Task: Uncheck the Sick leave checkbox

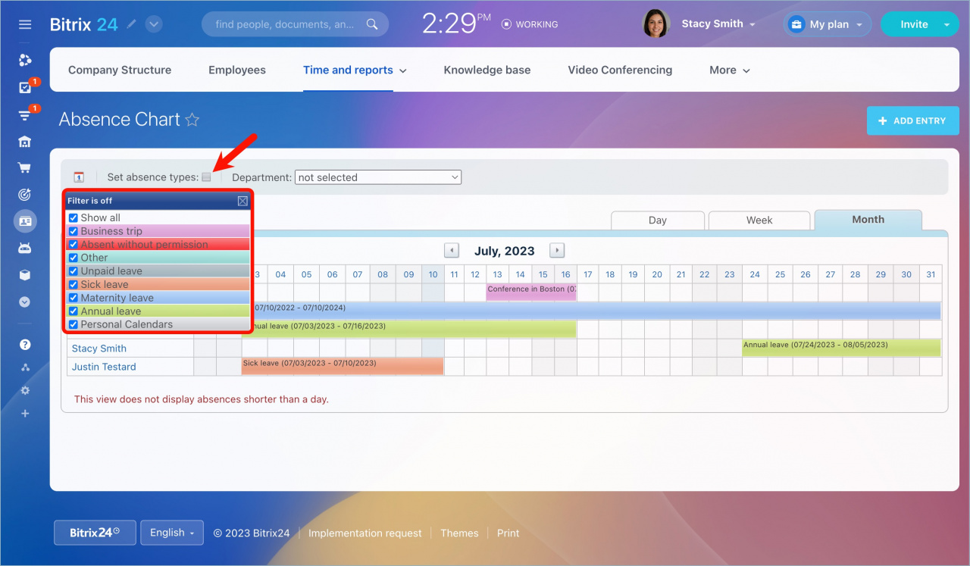Action: (74, 284)
